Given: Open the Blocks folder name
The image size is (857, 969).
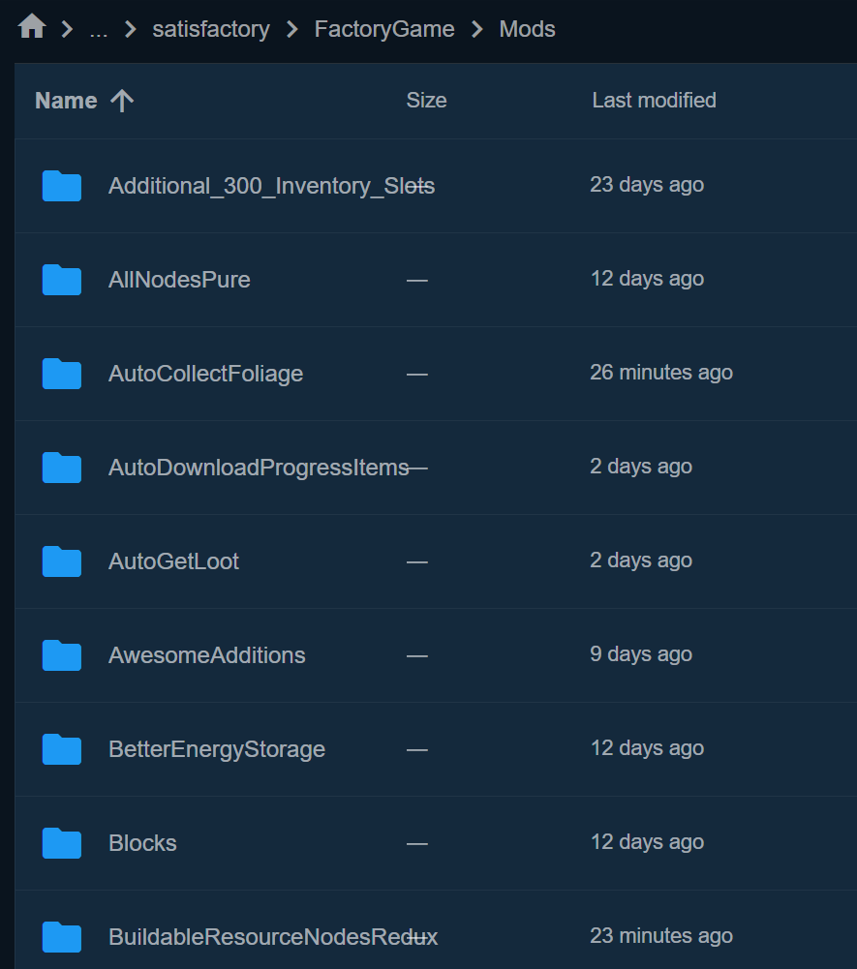Looking at the screenshot, I should pyautogui.click(x=143, y=843).
